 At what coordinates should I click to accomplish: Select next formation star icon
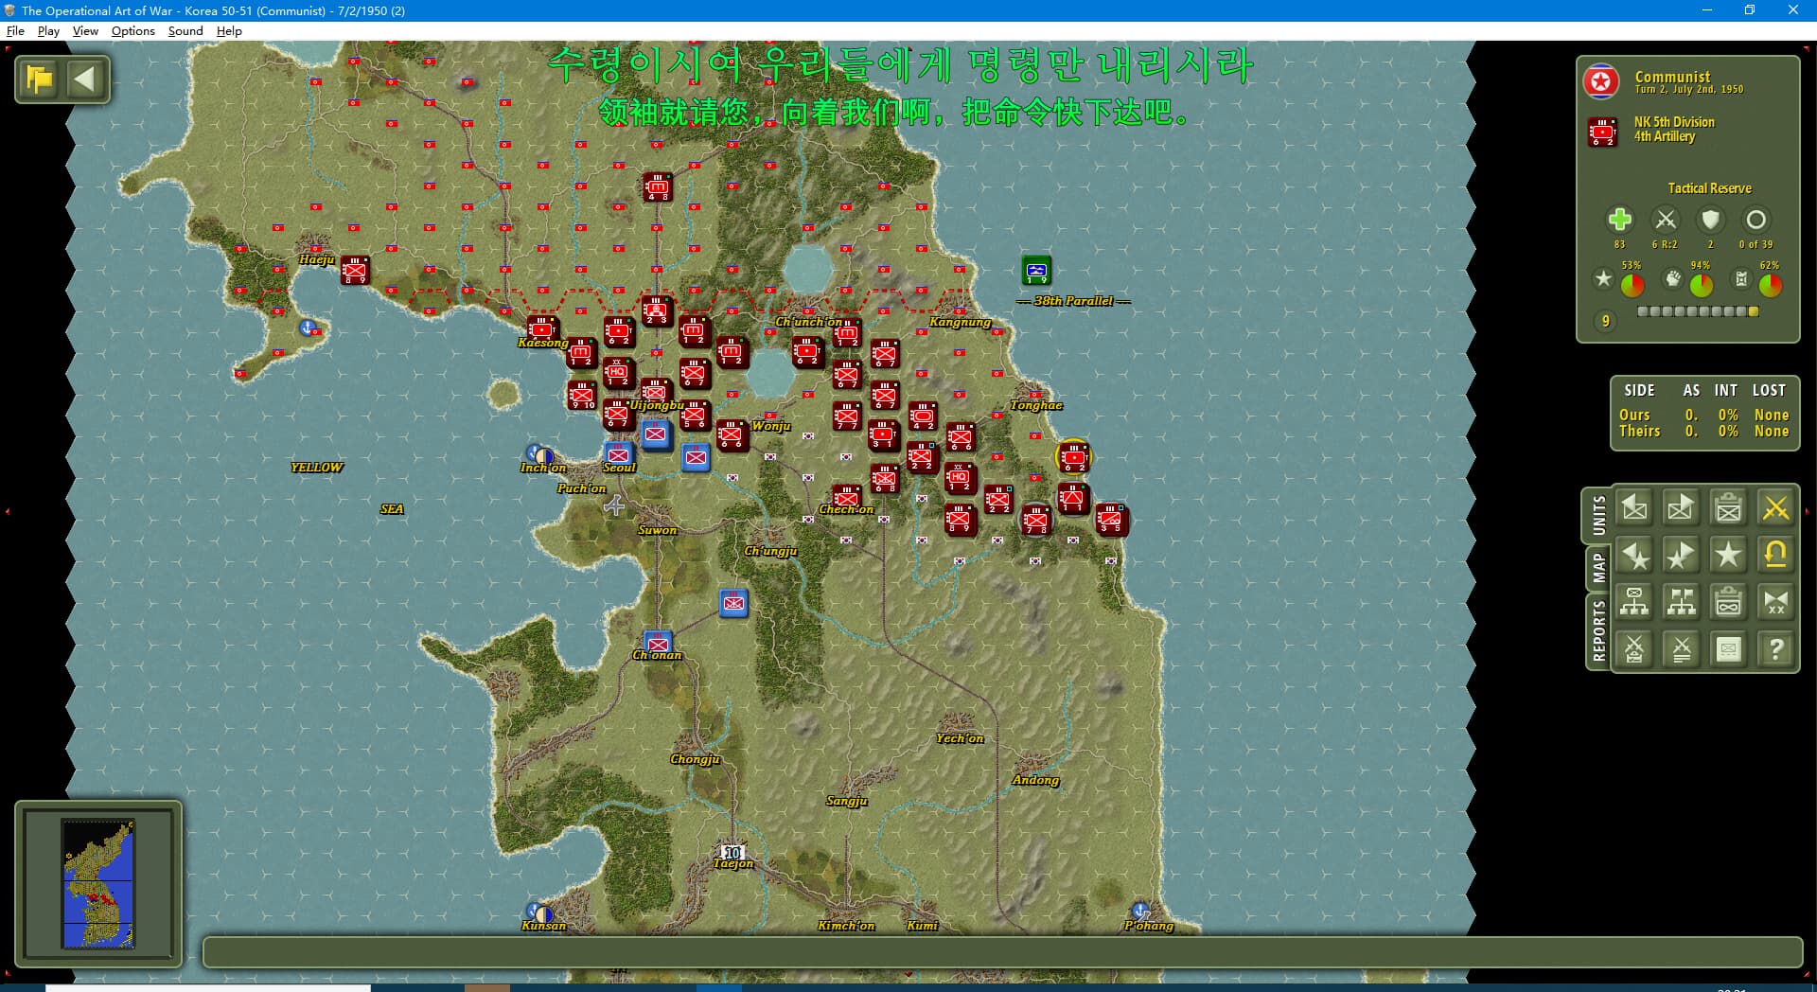(x=1681, y=555)
